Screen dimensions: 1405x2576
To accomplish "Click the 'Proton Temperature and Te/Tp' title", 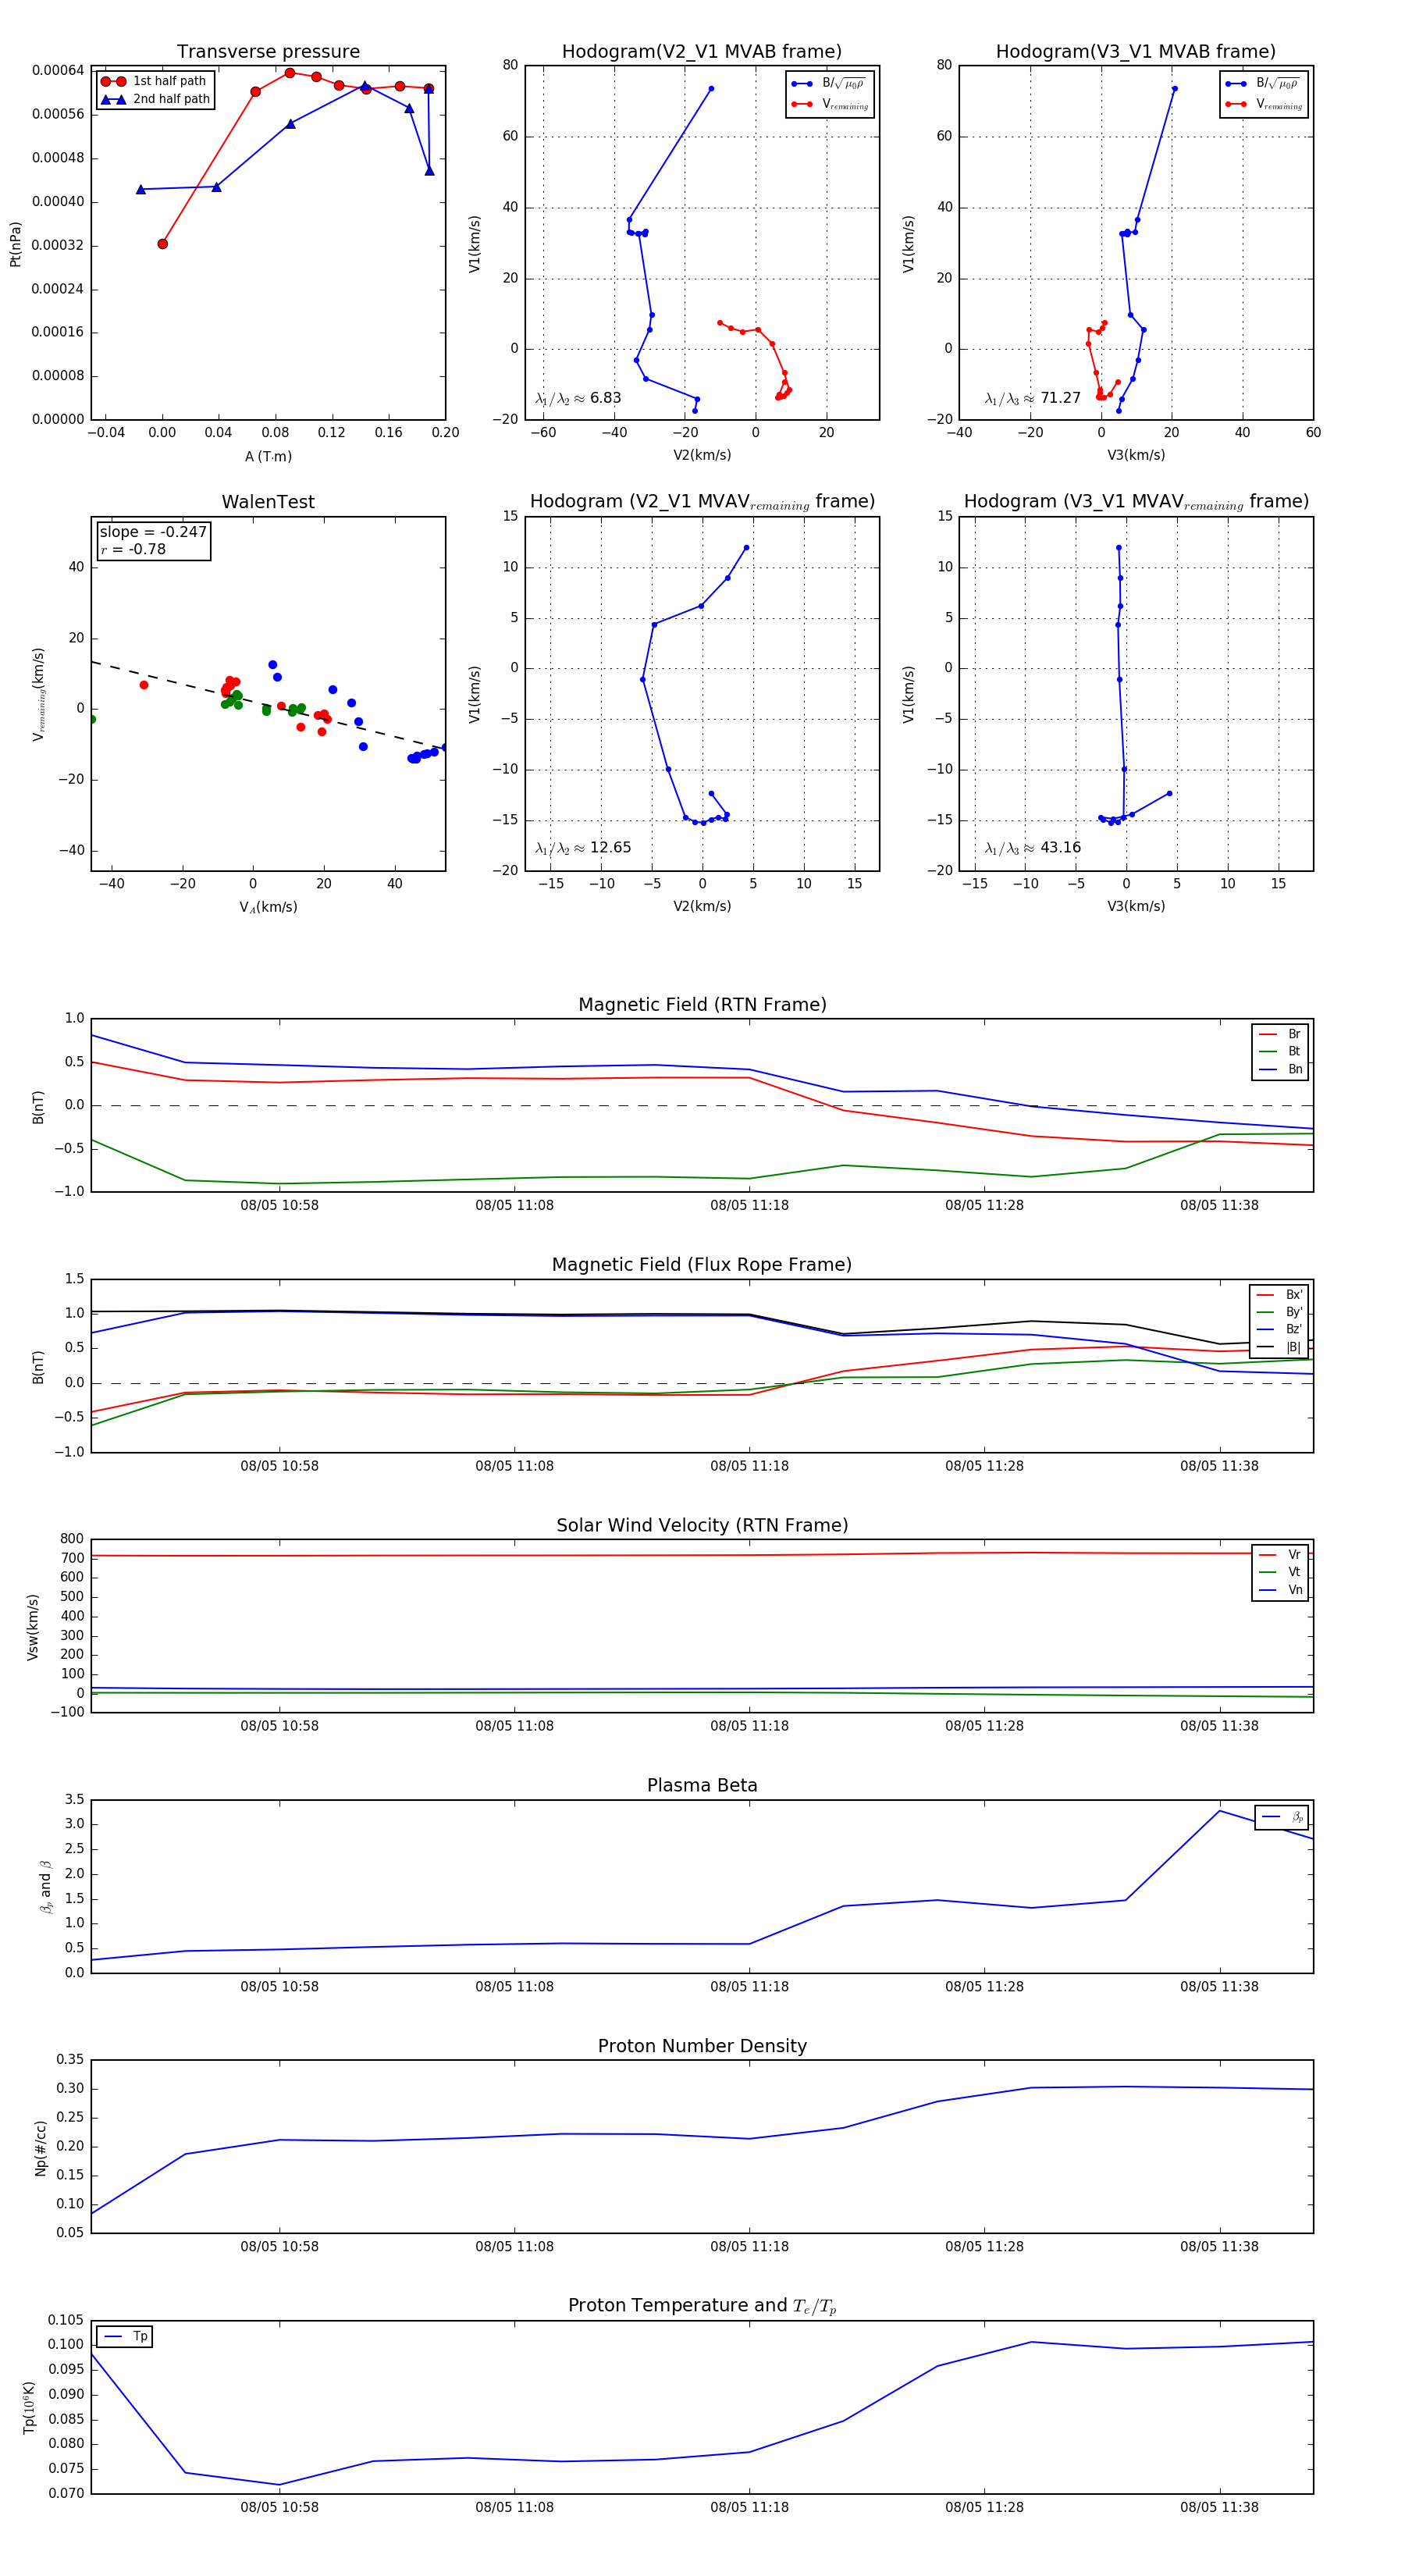I will (702, 2306).
